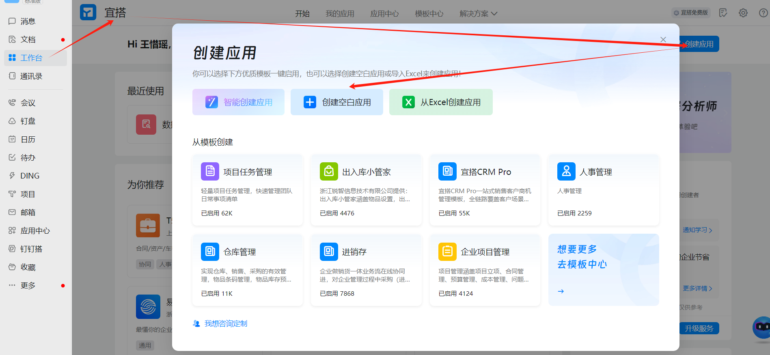Image resolution: width=770 pixels, height=355 pixels.
Task: Open the feedback note icon in header
Action: pos(723,13)
